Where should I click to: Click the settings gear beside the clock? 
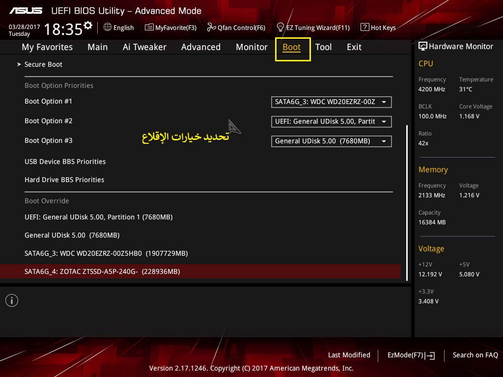pos(88,26)
